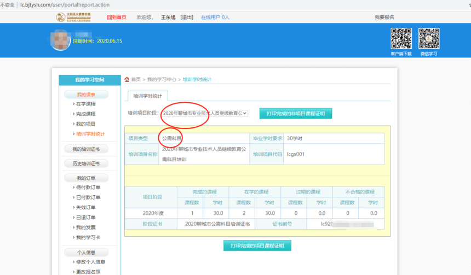Click the username 王东旭

tap(168, 17)
